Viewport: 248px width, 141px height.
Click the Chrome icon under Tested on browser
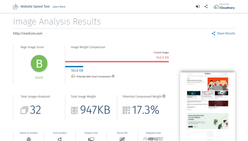29,139
